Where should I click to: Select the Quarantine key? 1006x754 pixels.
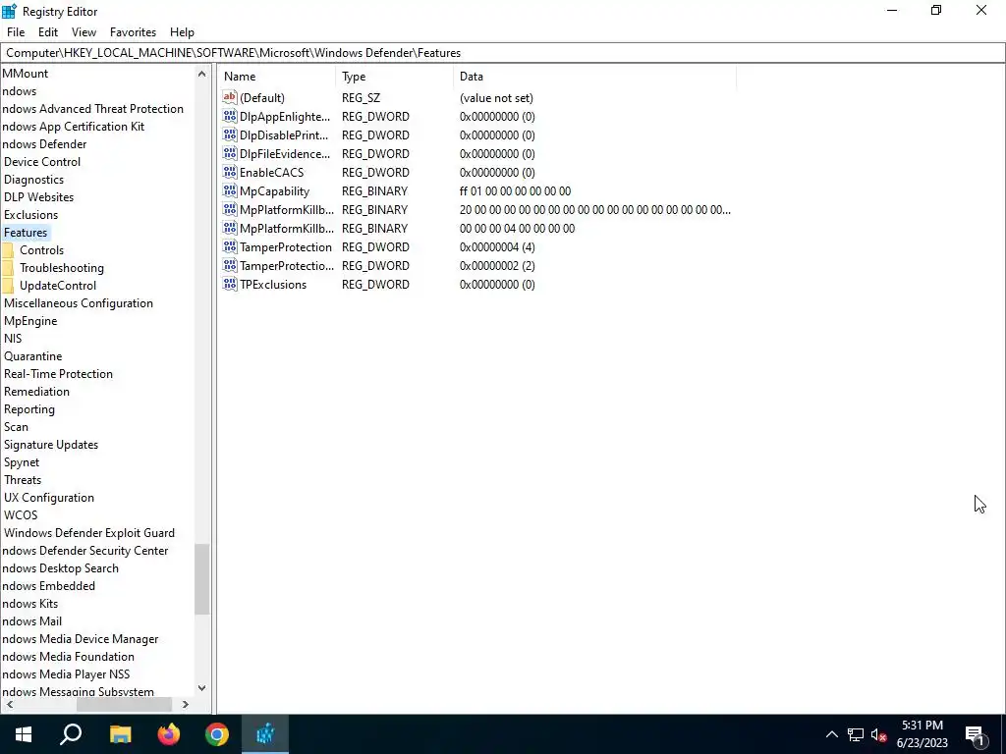pos(32,355)
